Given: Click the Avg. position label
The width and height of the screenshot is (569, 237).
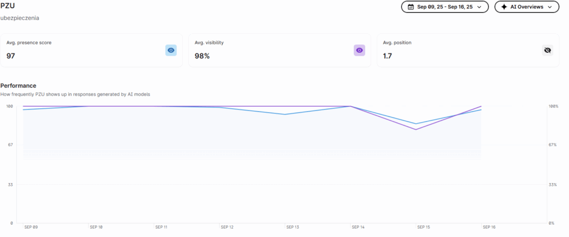Looking at the screenshot, I should pos(397,42).
